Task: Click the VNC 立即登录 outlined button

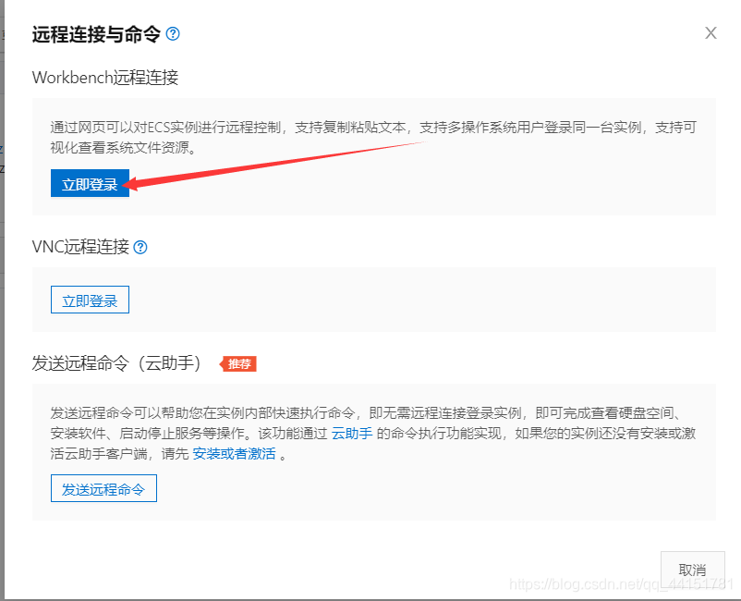Action: [90, 300]
